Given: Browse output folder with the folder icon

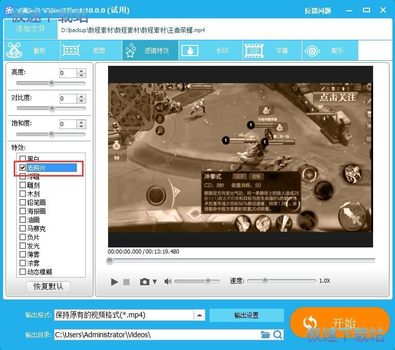Looking at the screenshot, I should [x=265, y=335].
